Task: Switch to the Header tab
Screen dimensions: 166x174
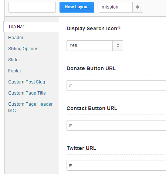Action: pos(16,38)
